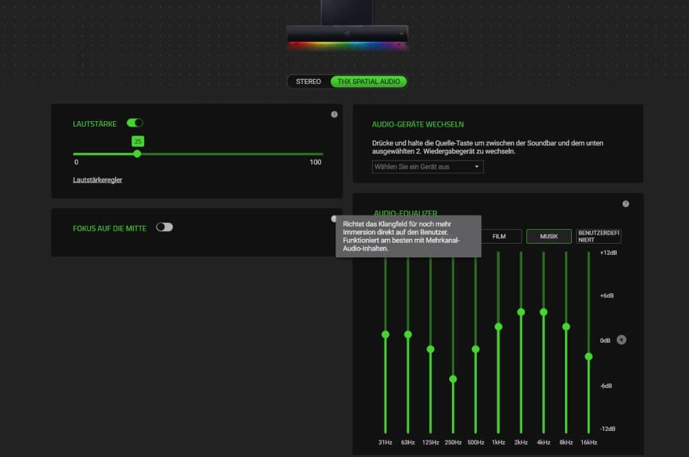Click the help icon in the Lautstärke panel
This screenshot has height=457, width=689.
pyautogui.click(x=334, y=114)
